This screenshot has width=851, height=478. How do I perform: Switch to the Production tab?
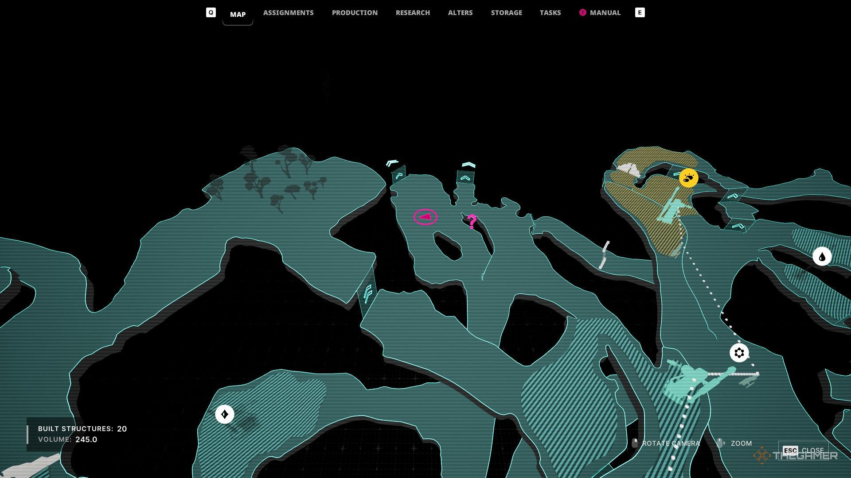[355, 13]
